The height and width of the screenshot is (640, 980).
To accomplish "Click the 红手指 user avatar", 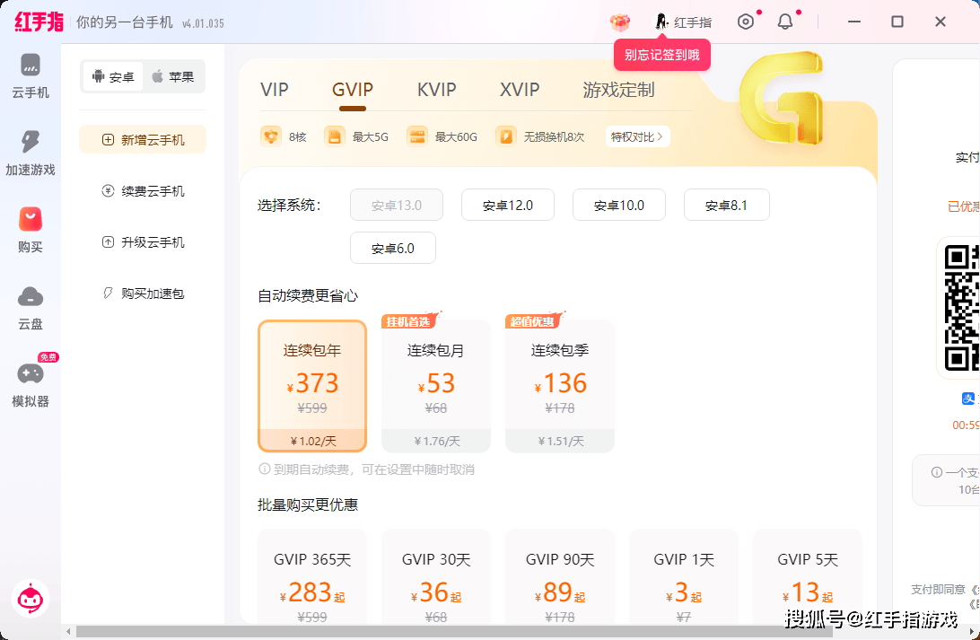I will (661, 22).
